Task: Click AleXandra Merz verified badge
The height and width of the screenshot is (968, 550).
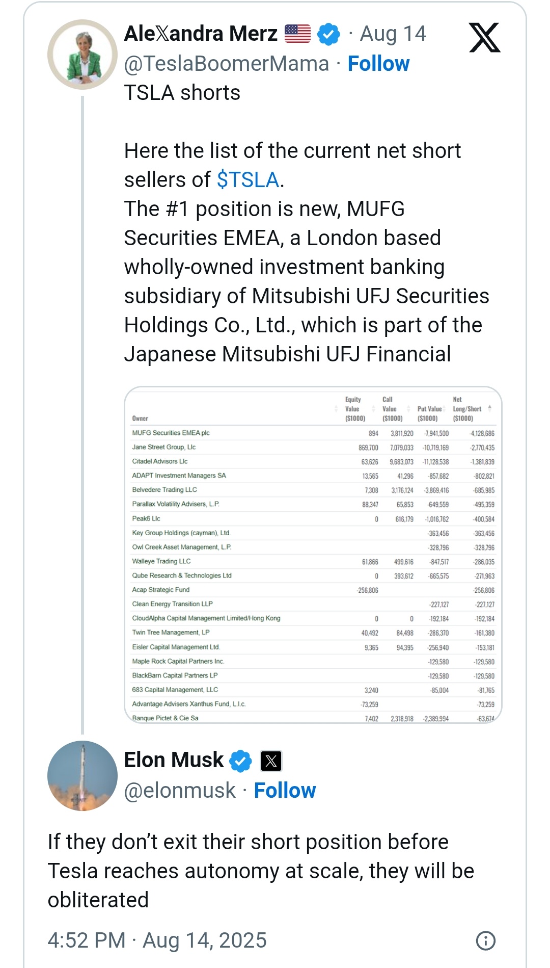Action: tap(328, 34)
